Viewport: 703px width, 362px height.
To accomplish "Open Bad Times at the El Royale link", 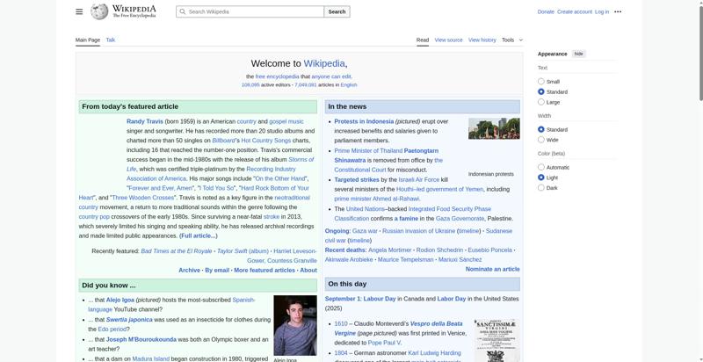I will pos(177,251).
